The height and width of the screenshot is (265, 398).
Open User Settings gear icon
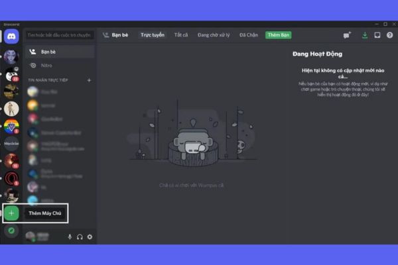[x=90, y=237]
